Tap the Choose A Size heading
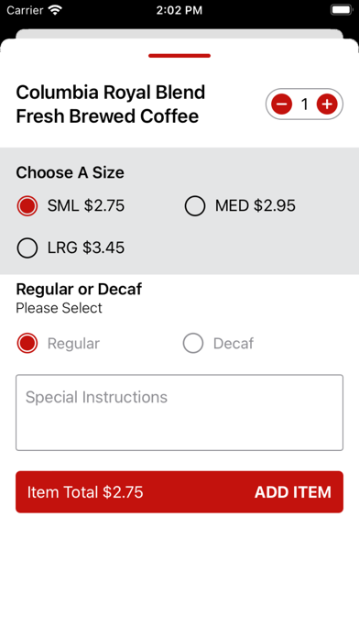The image size is (359, 638). 70,172
